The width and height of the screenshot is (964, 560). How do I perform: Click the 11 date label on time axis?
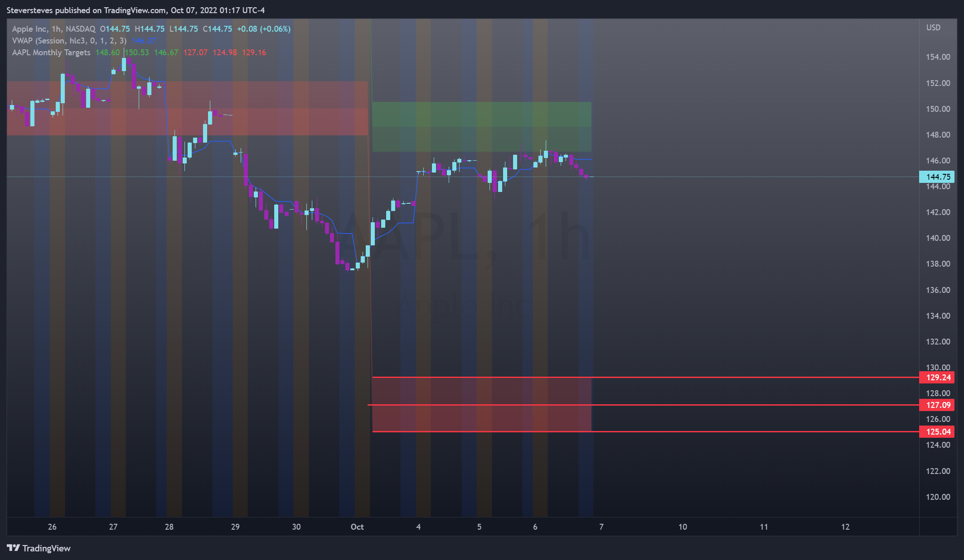(x=764, y=527)
